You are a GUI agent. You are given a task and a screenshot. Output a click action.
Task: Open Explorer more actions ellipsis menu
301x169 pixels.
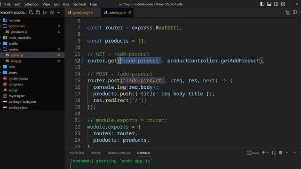pyautogui.click(x=58, y=13)
